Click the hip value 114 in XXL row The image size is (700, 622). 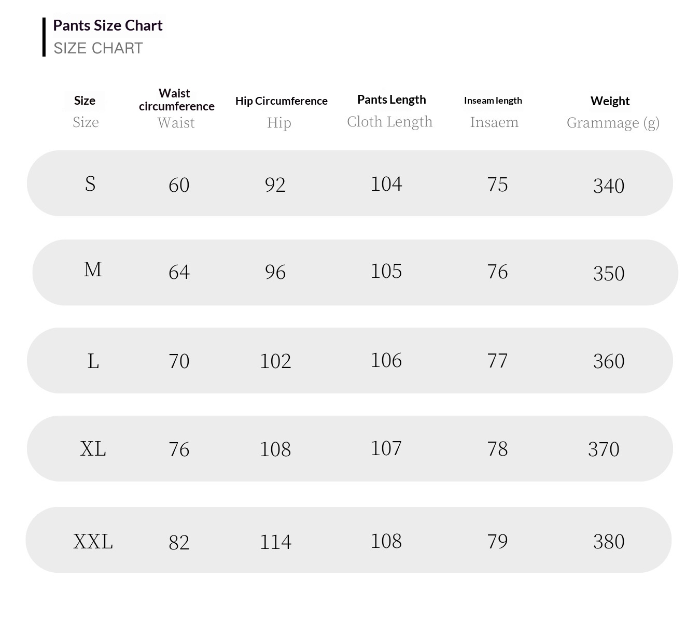[275, 542]
